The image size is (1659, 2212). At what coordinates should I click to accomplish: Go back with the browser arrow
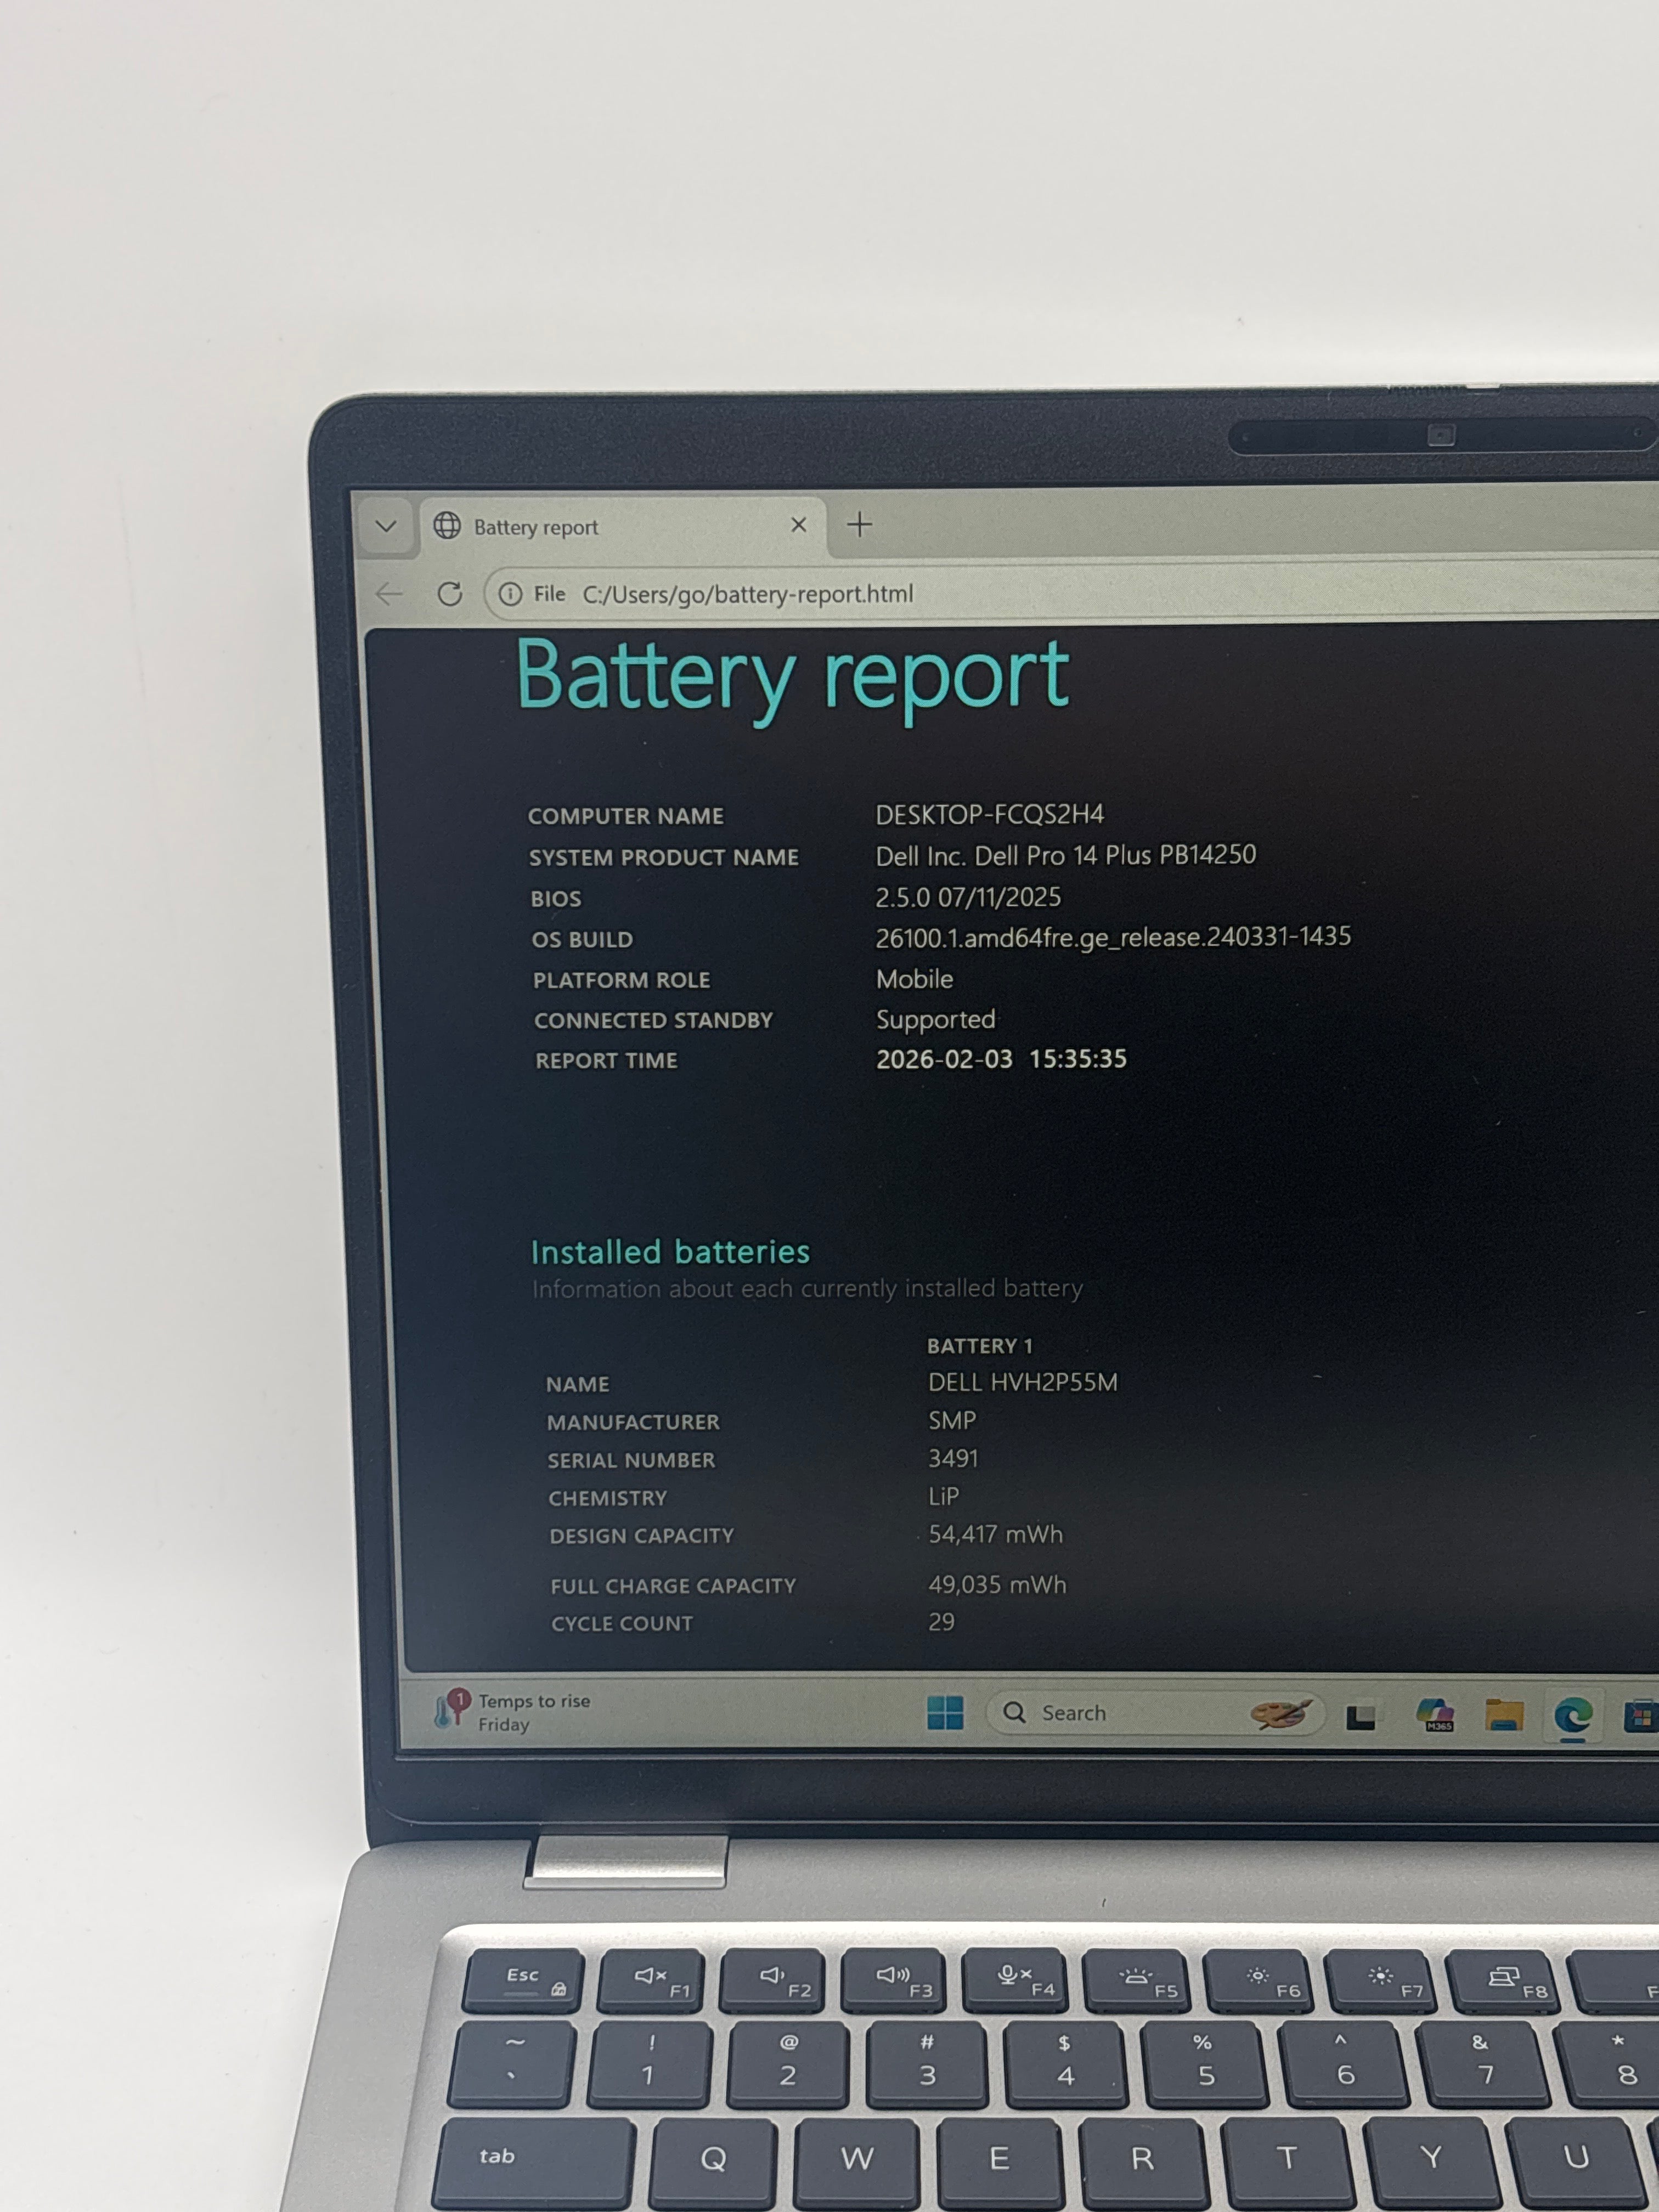pyautogui.click(x=389, y=594)
